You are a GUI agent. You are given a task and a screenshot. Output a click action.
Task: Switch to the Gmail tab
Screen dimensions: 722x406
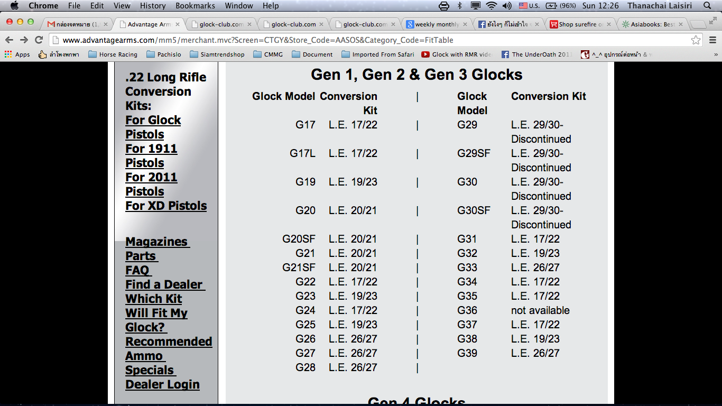tap(77, 24)
